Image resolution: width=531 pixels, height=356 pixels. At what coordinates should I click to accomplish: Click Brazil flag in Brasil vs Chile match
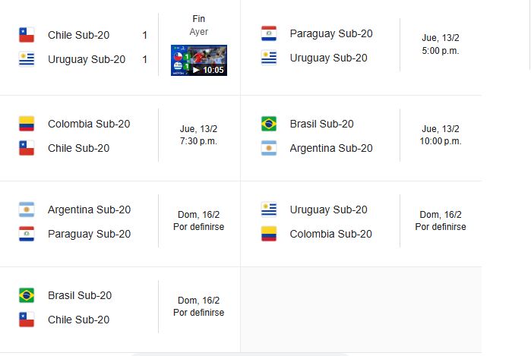point(27,295)
